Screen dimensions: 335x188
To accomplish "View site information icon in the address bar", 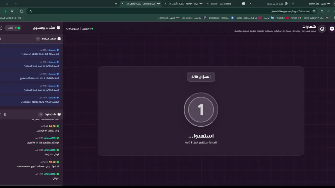I will [314, 11].
